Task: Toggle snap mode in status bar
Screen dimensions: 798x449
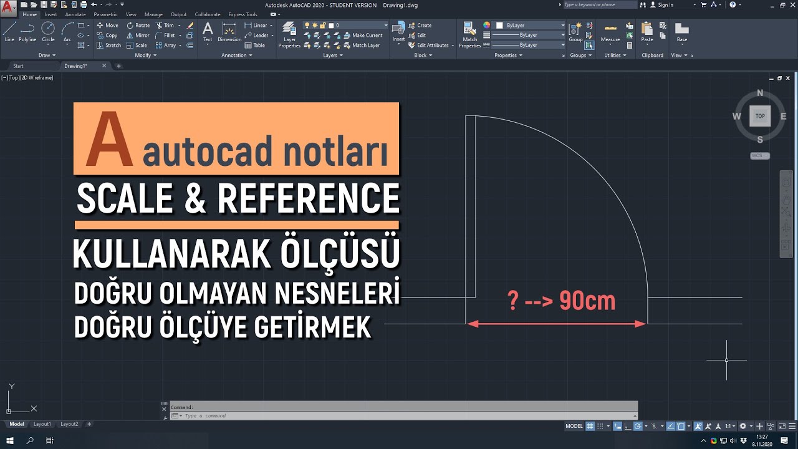Action: pyautogui.click(x=601, y=426)
